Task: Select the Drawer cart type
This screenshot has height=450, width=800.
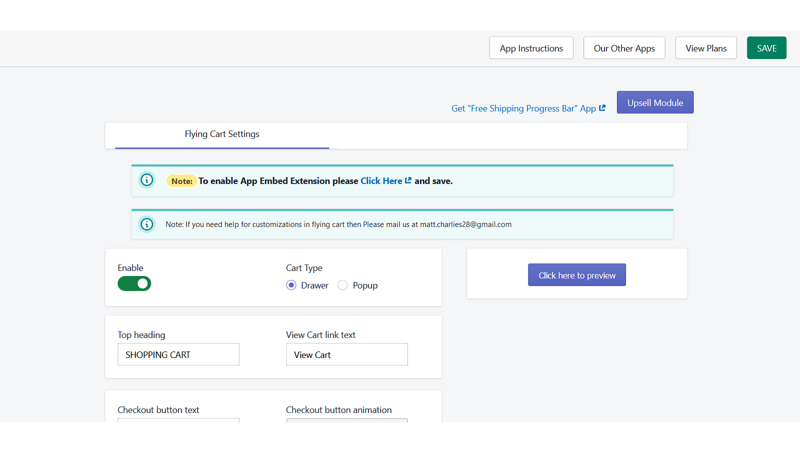Action: [291, 285]
